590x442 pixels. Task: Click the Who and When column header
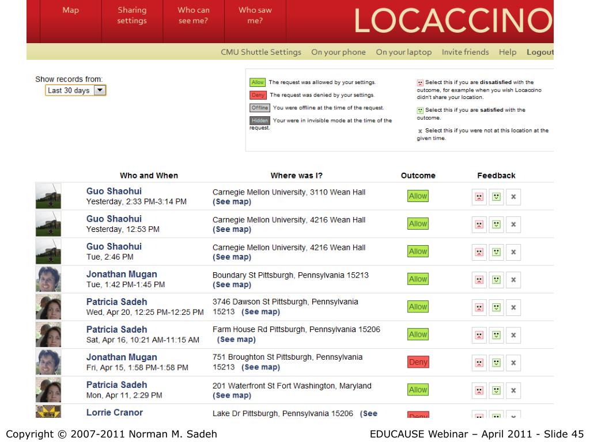149,176
